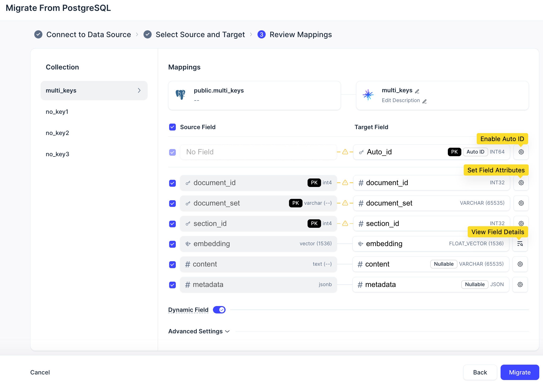Click key icon of source document_set
This screenshot has width=543, height=384.
(x=188, y=203)
